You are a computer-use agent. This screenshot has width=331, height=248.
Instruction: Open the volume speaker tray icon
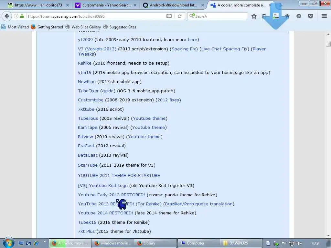tap(299, 243)
